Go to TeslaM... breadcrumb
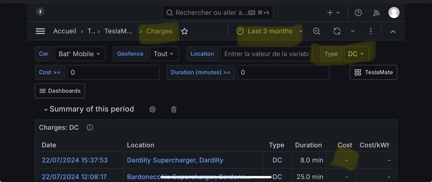Image resolution: width=432 pixels, height=182 pixels. point(118,31)
